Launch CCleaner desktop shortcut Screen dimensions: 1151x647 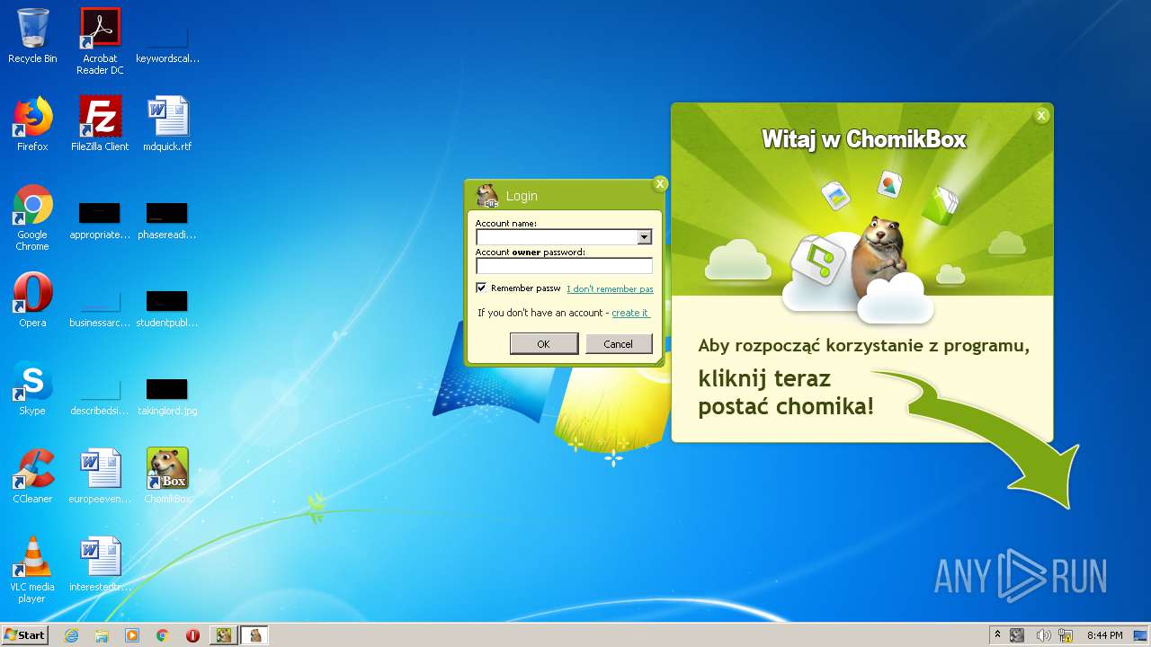click(32, 476)
